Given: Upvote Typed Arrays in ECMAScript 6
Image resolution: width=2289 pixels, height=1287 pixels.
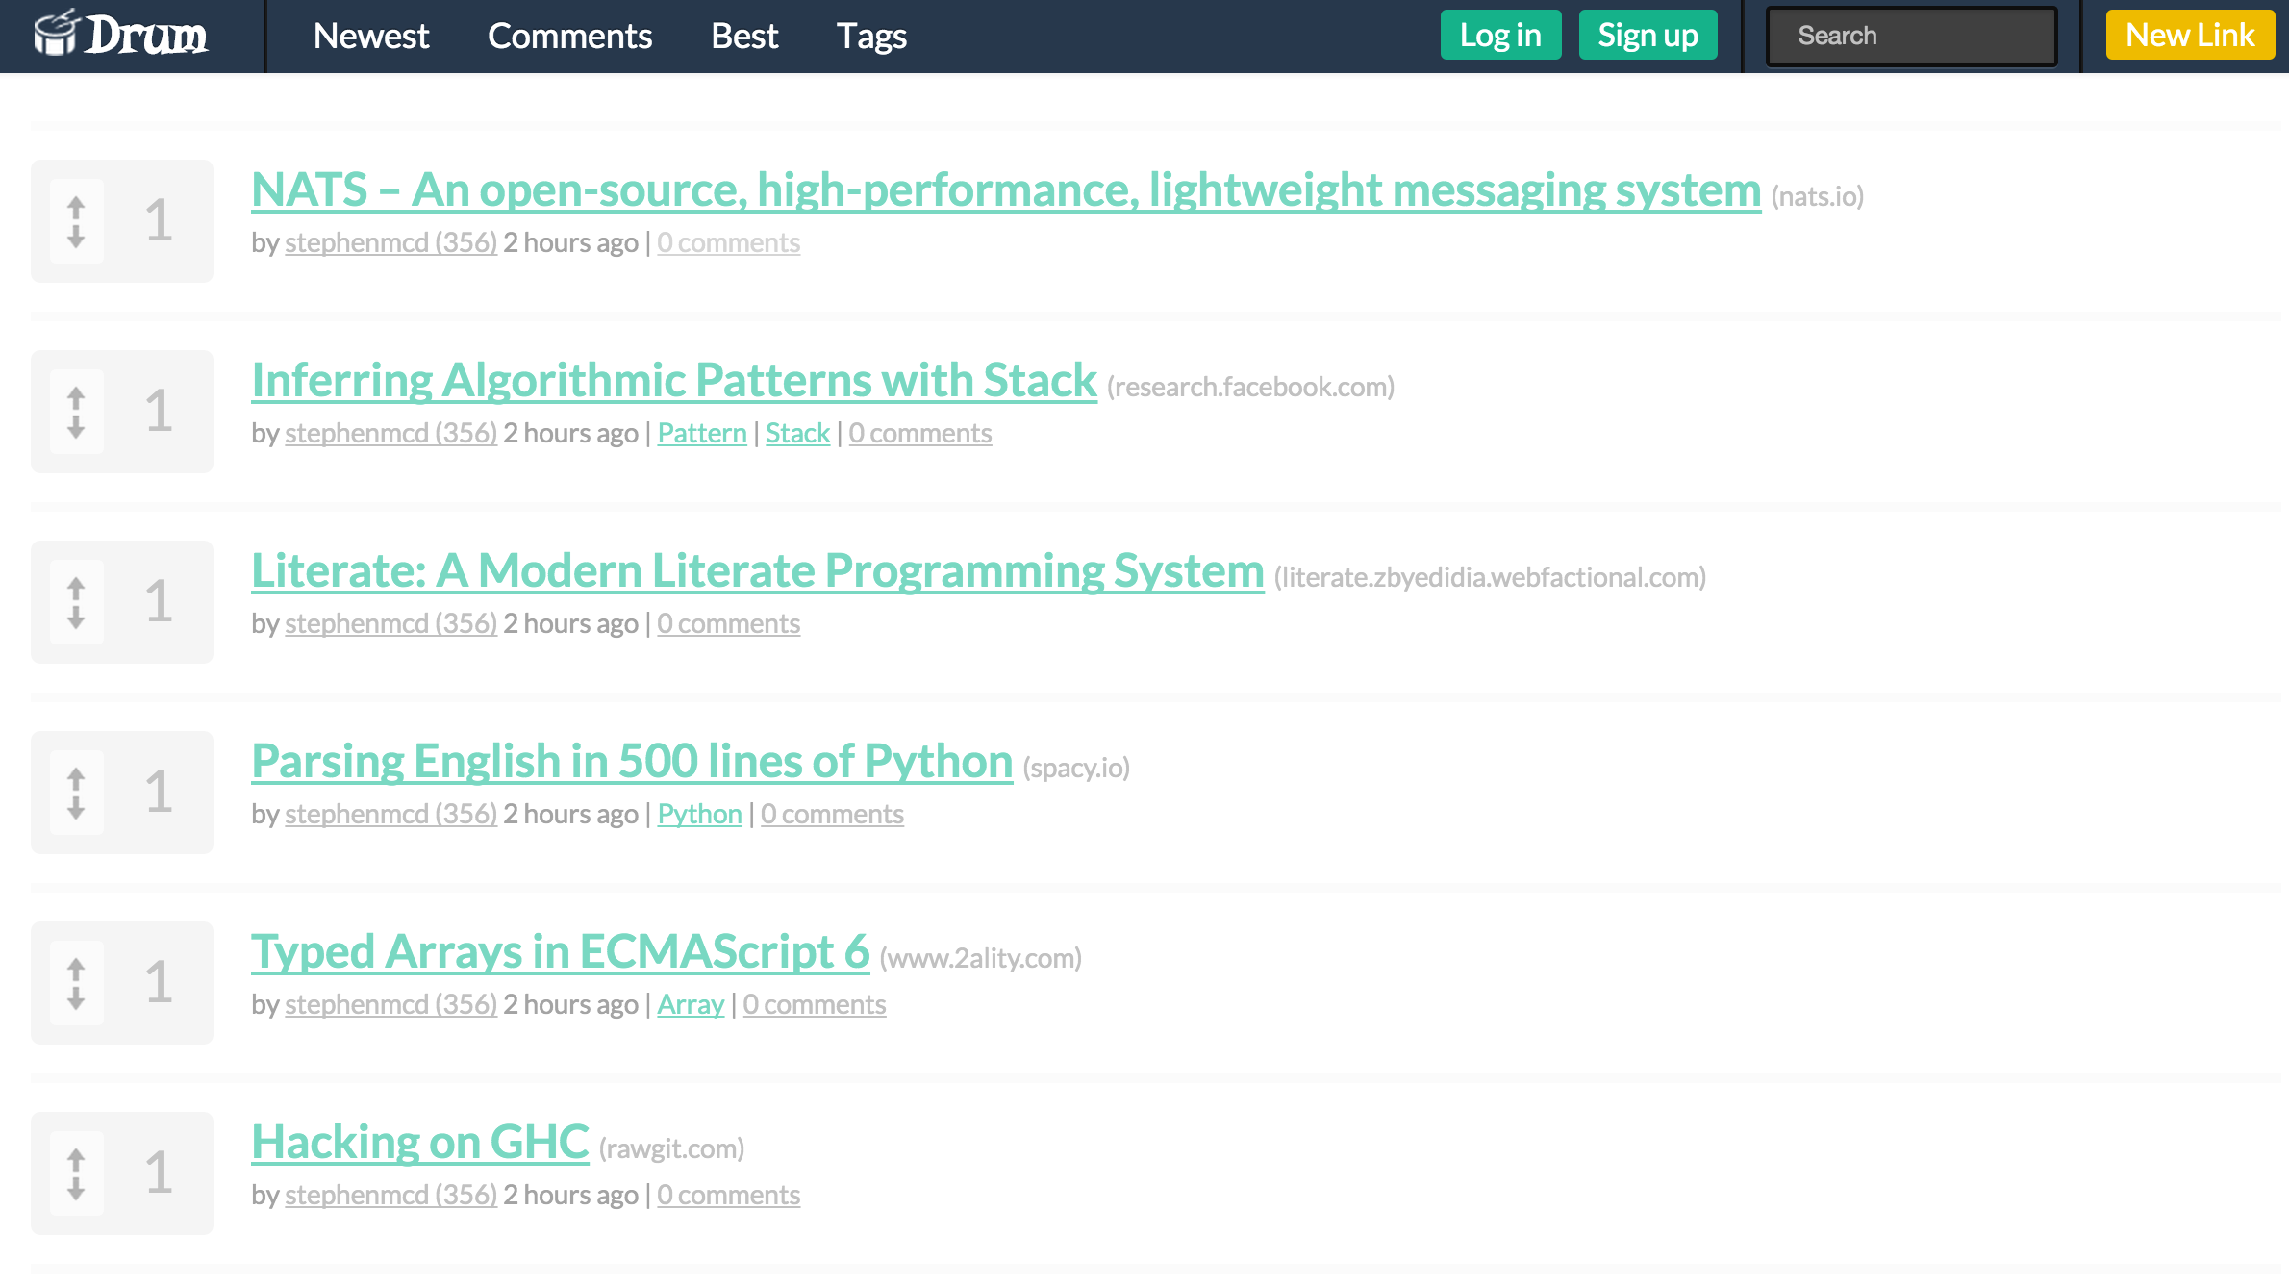Looking at the screenshot, I should (x=76, y=970).
